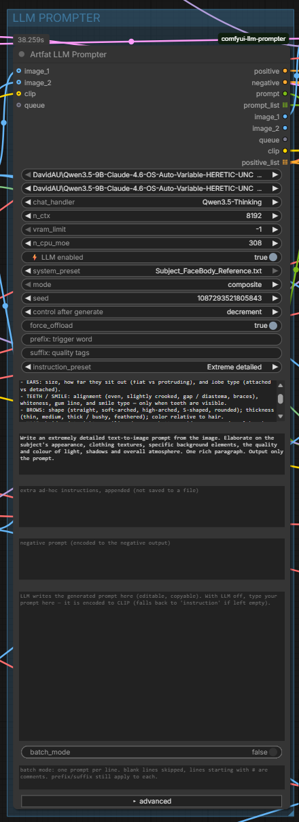Viewport: 299px width, 822px height.
Task: Toggle the LLM enabled switch
Action: click(x=273, y=257)
